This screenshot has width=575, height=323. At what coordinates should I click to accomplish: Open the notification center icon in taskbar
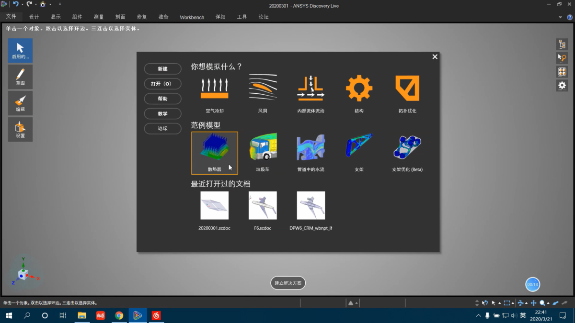[563, 315]
